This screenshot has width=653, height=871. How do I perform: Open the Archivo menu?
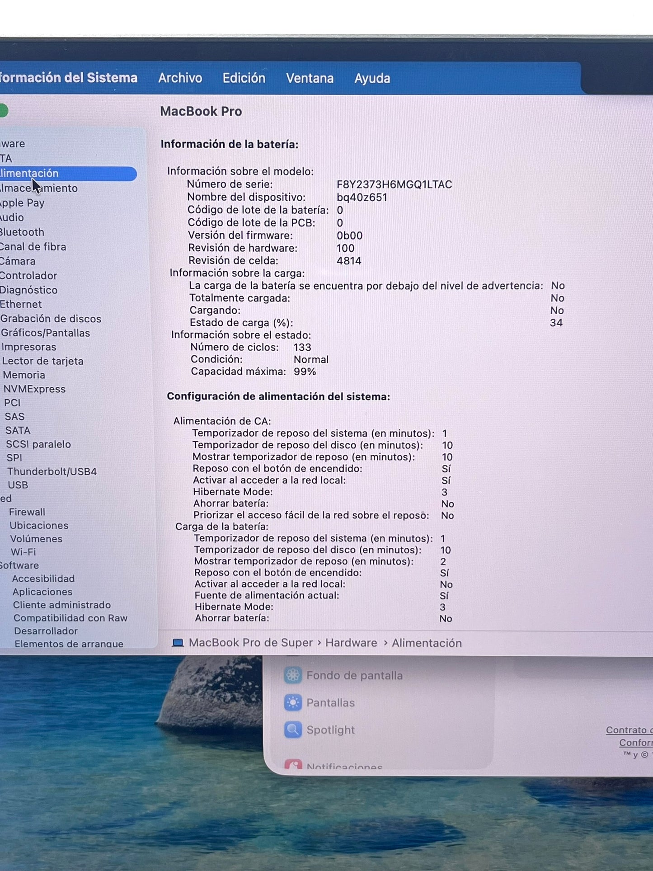pos(180,78)
